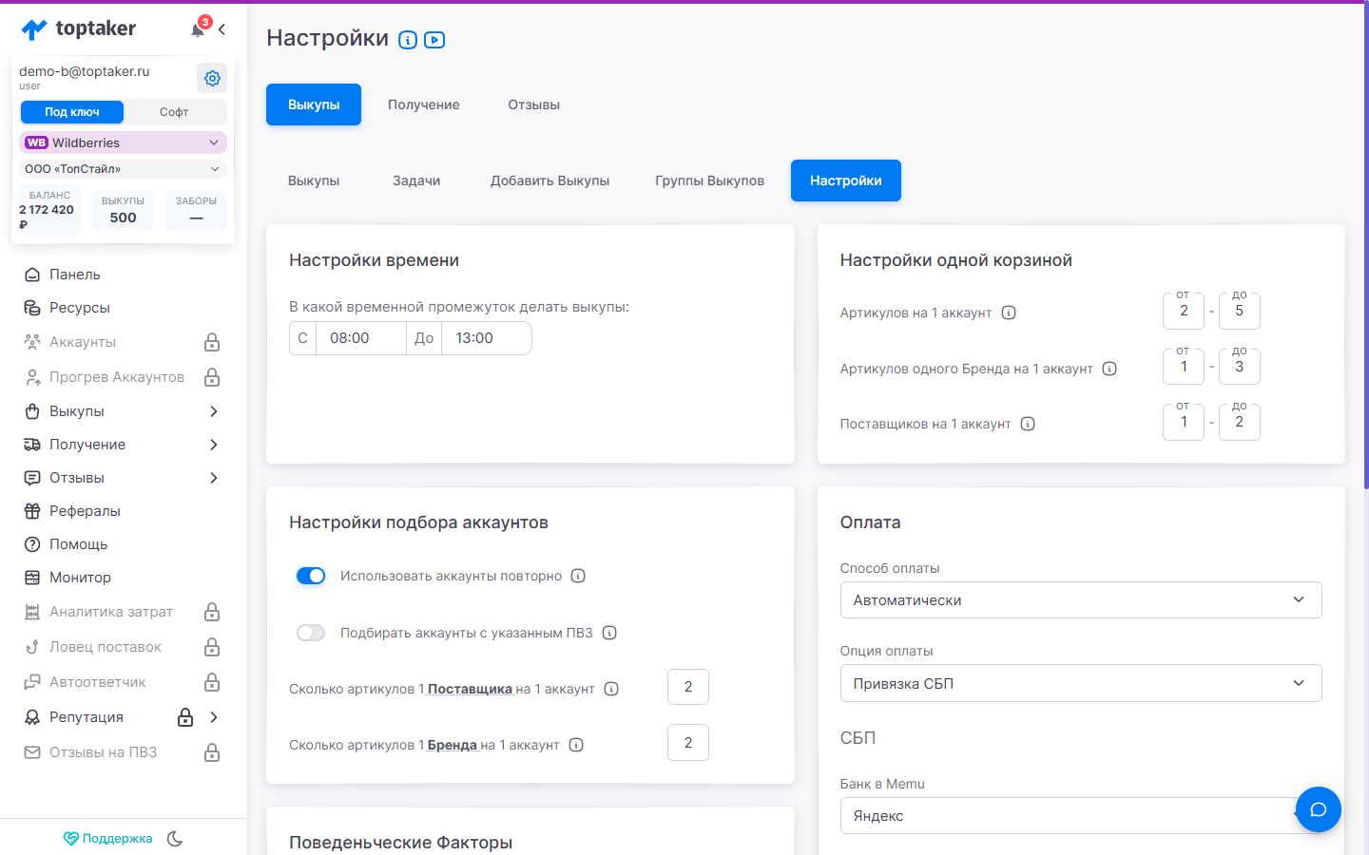Select the top Отзывы tab
The image size is (1369, 855).
534,104
